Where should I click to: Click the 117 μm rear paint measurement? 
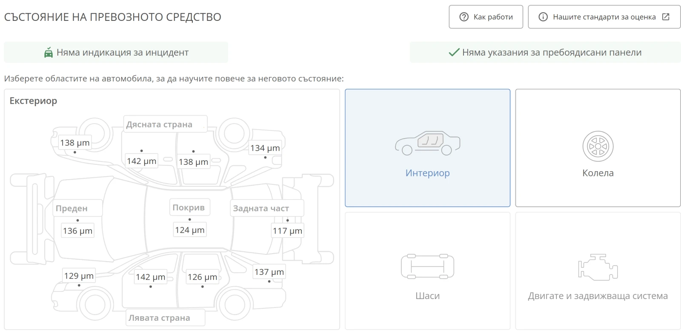(287, 231)
